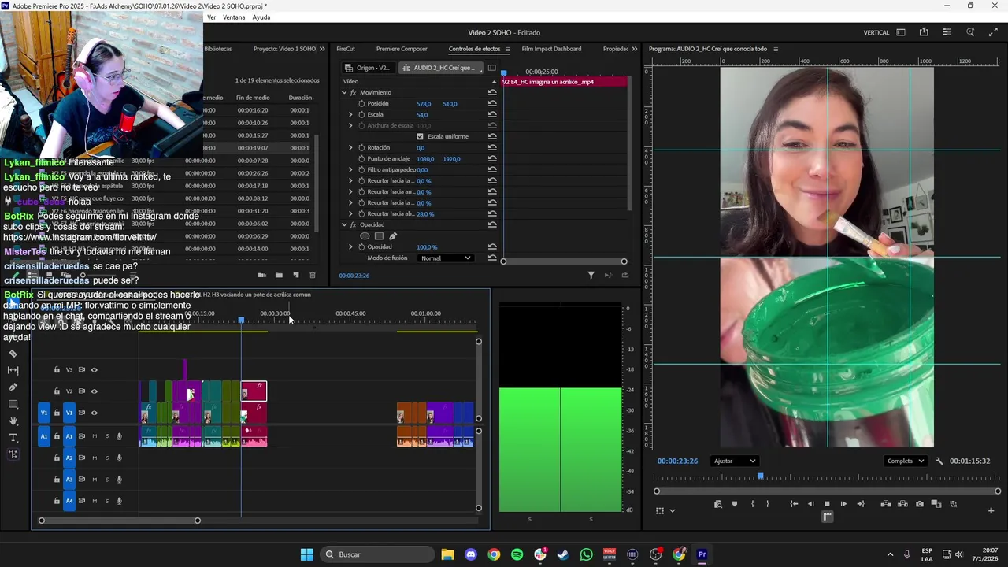Solo audio track A2

pyautogui.click(x=107, y=458)
